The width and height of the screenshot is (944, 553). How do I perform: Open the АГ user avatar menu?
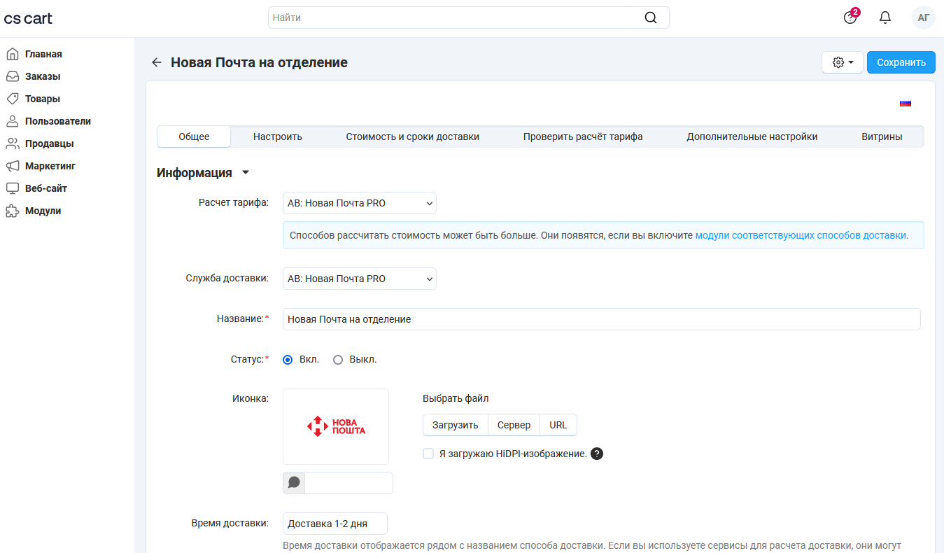(923, 17)
